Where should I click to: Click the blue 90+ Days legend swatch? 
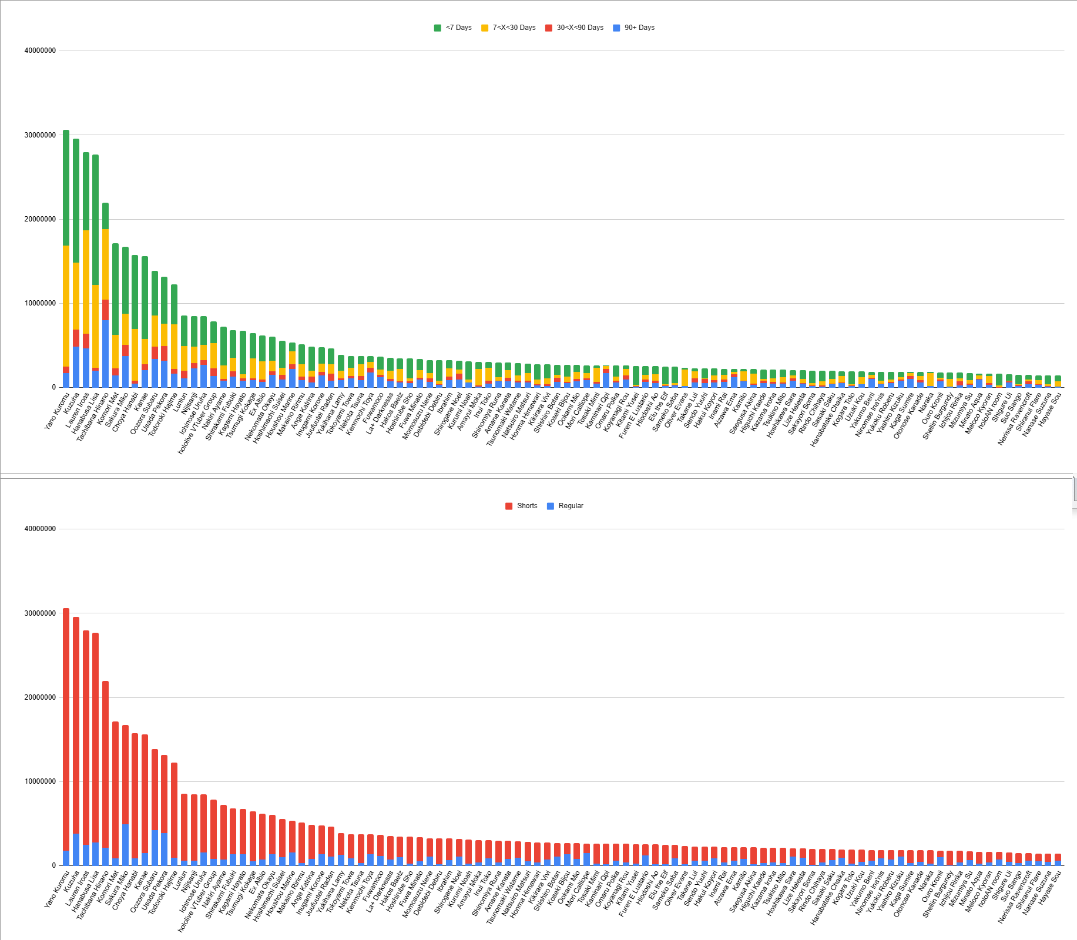pyautogui.click(x=616, y=28)
